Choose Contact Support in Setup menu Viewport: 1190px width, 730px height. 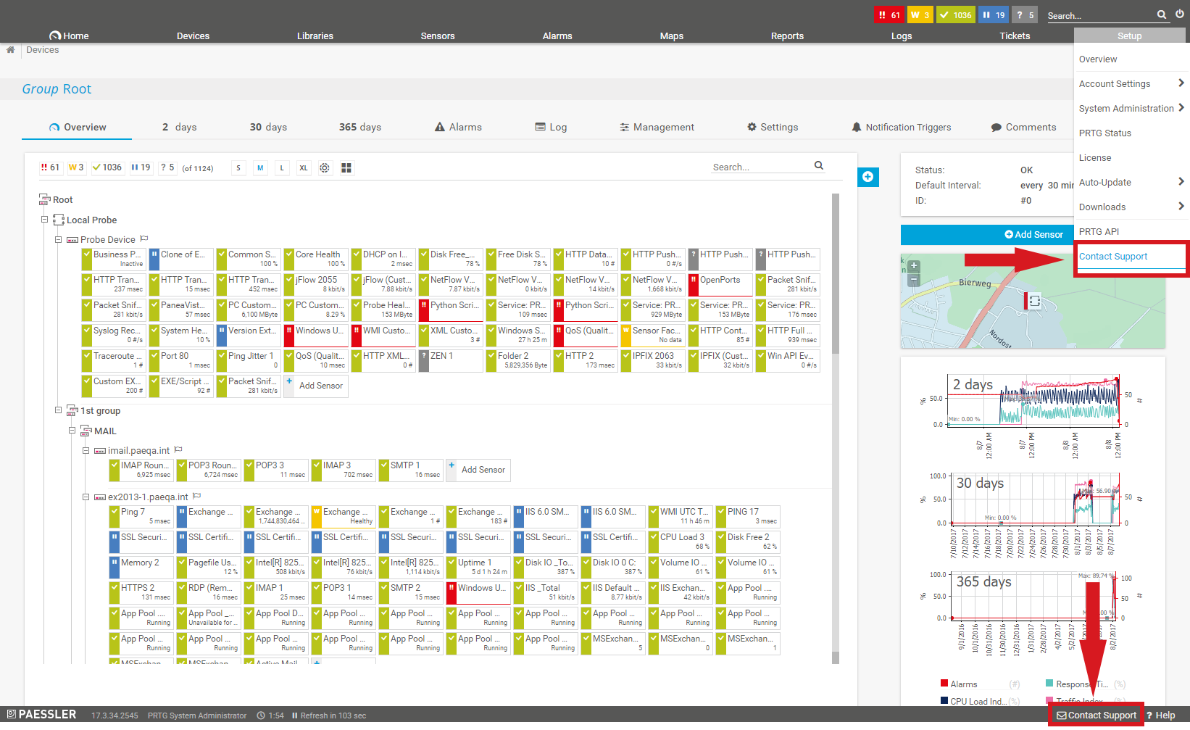1113,256
